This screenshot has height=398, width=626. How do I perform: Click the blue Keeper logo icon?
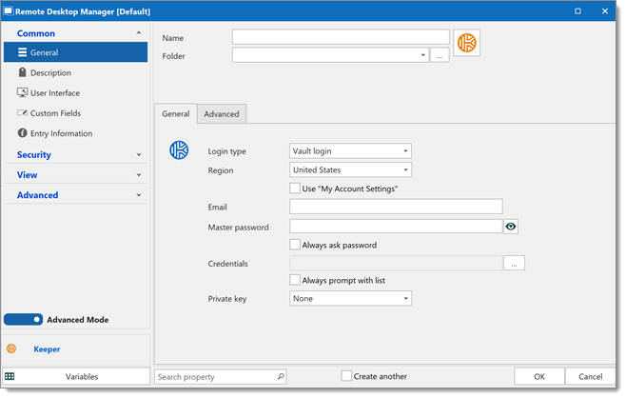(x=179, y=150)
